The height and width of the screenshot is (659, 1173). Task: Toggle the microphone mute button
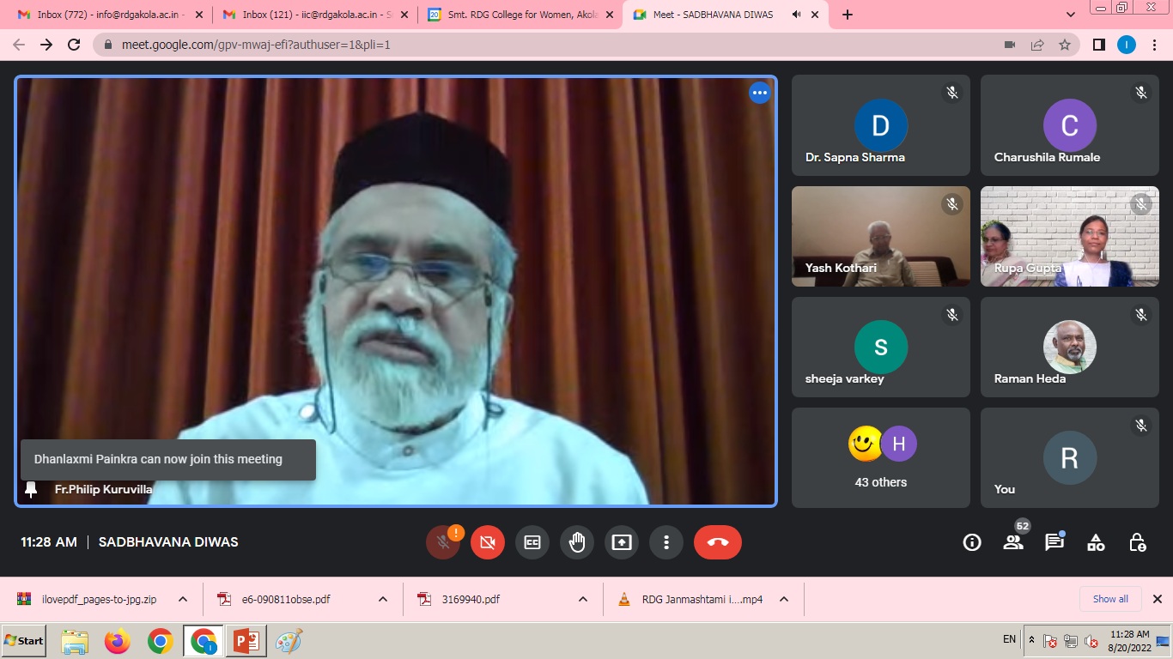[443, 542]
